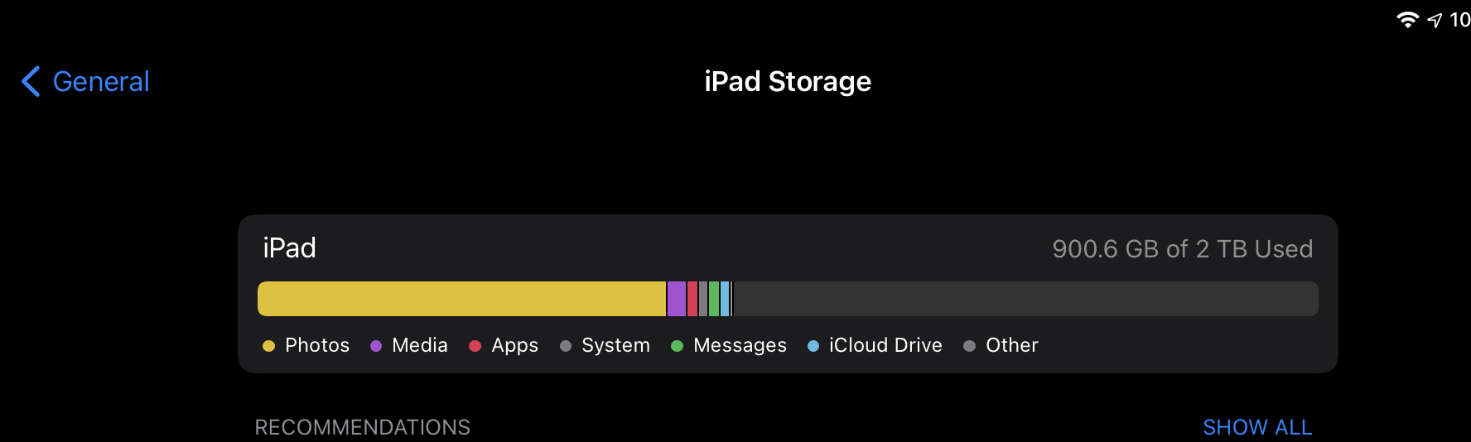1471x442 pixels.
Task: Click the Recommendations section header
Action: click(x=362, y=427)
